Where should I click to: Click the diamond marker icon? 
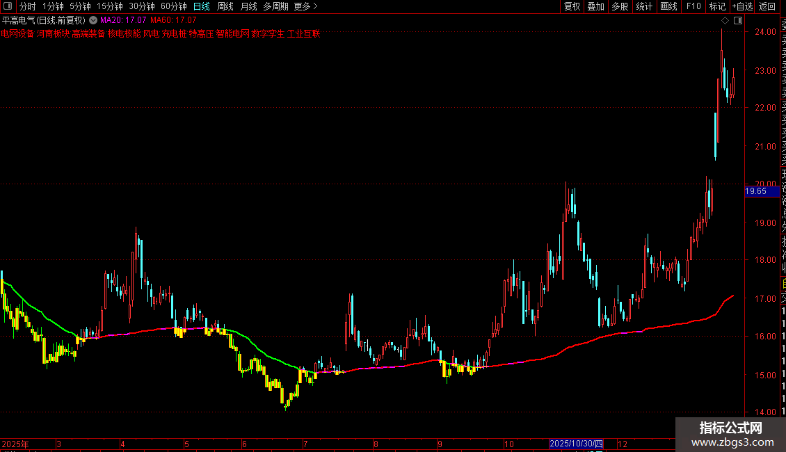pyautogui.click(x=725, y=21)
